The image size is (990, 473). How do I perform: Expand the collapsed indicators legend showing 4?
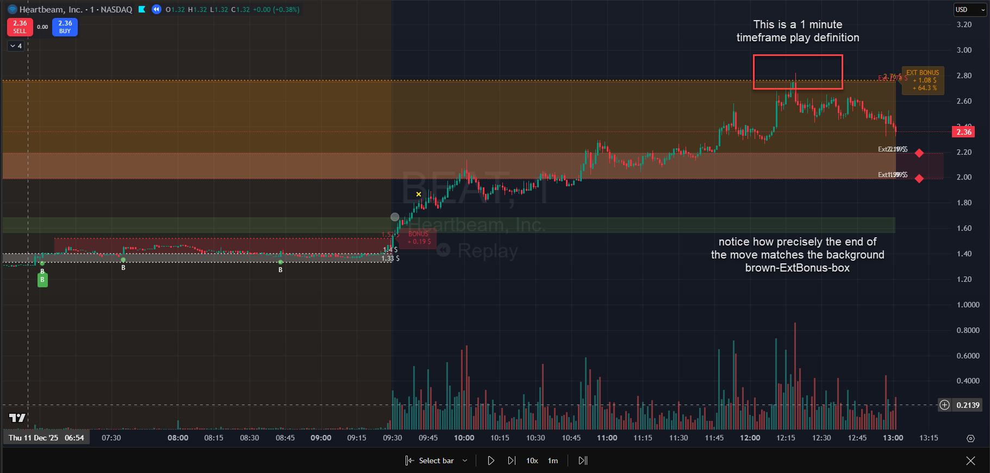tap(16, 46)
